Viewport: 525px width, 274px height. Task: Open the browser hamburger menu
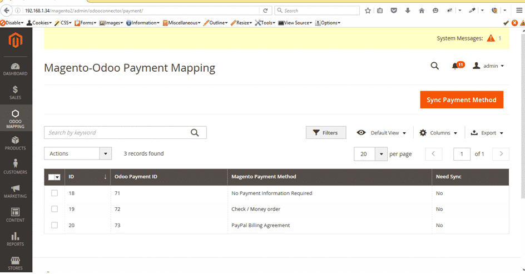point(519,11)
